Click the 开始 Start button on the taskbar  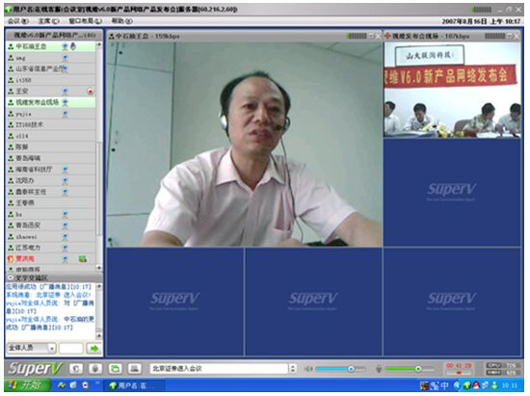click(x=26, y=385)
